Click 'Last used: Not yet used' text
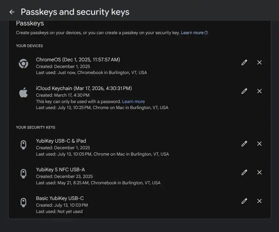Screen dimensions: 279x232 point(59,211)
